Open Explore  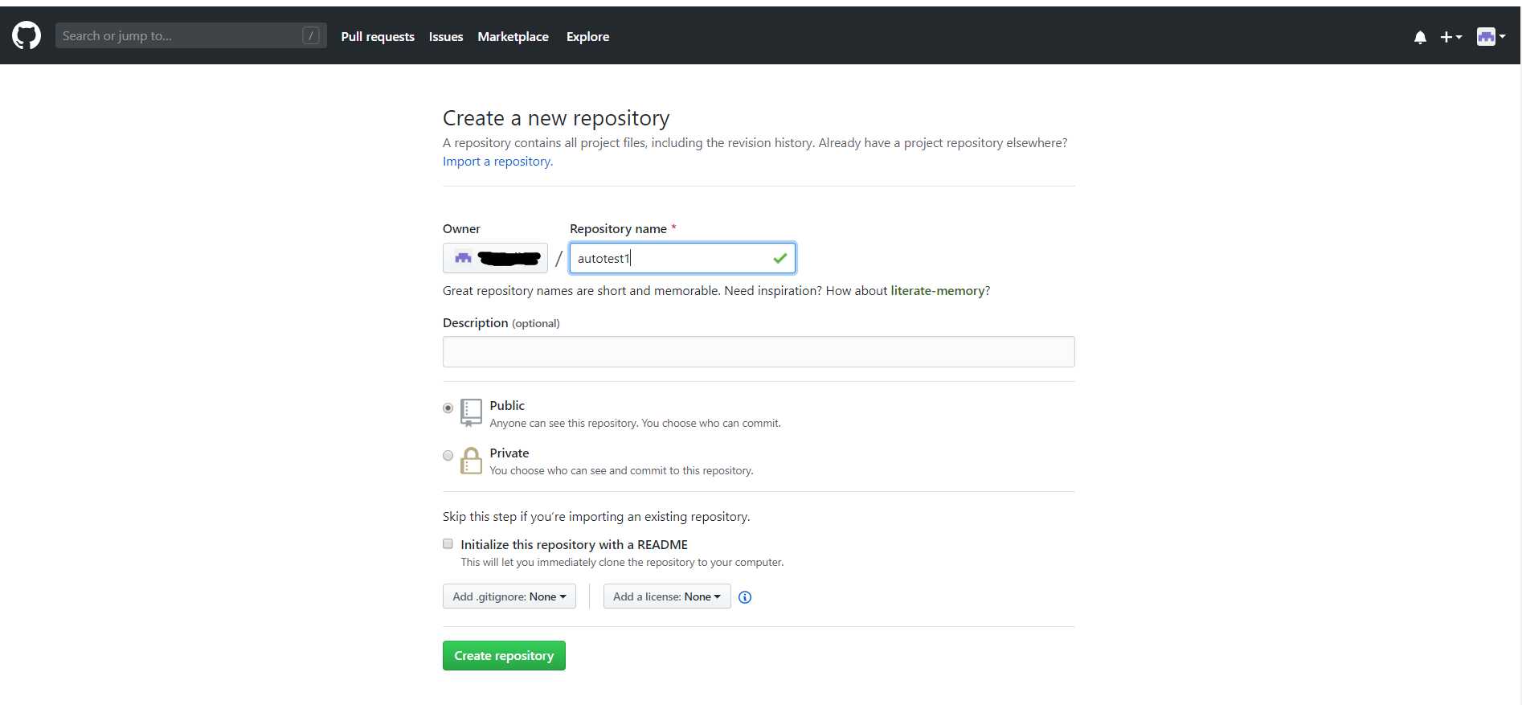[x=587, y=36]
